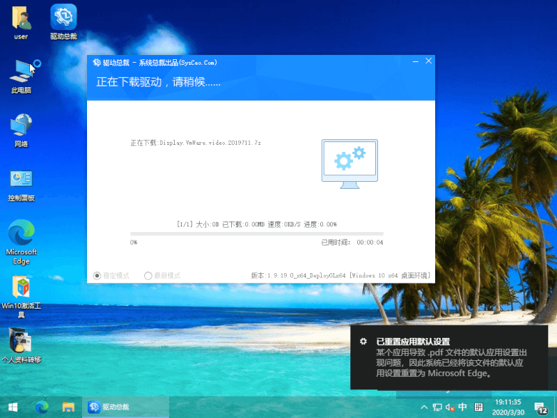Click the download stats line 大小:0B
The width and height of the screenshot is (557, 418).
click(x=256, y=224)
